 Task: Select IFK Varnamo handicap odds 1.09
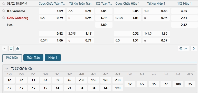click(x=52, y=11)
